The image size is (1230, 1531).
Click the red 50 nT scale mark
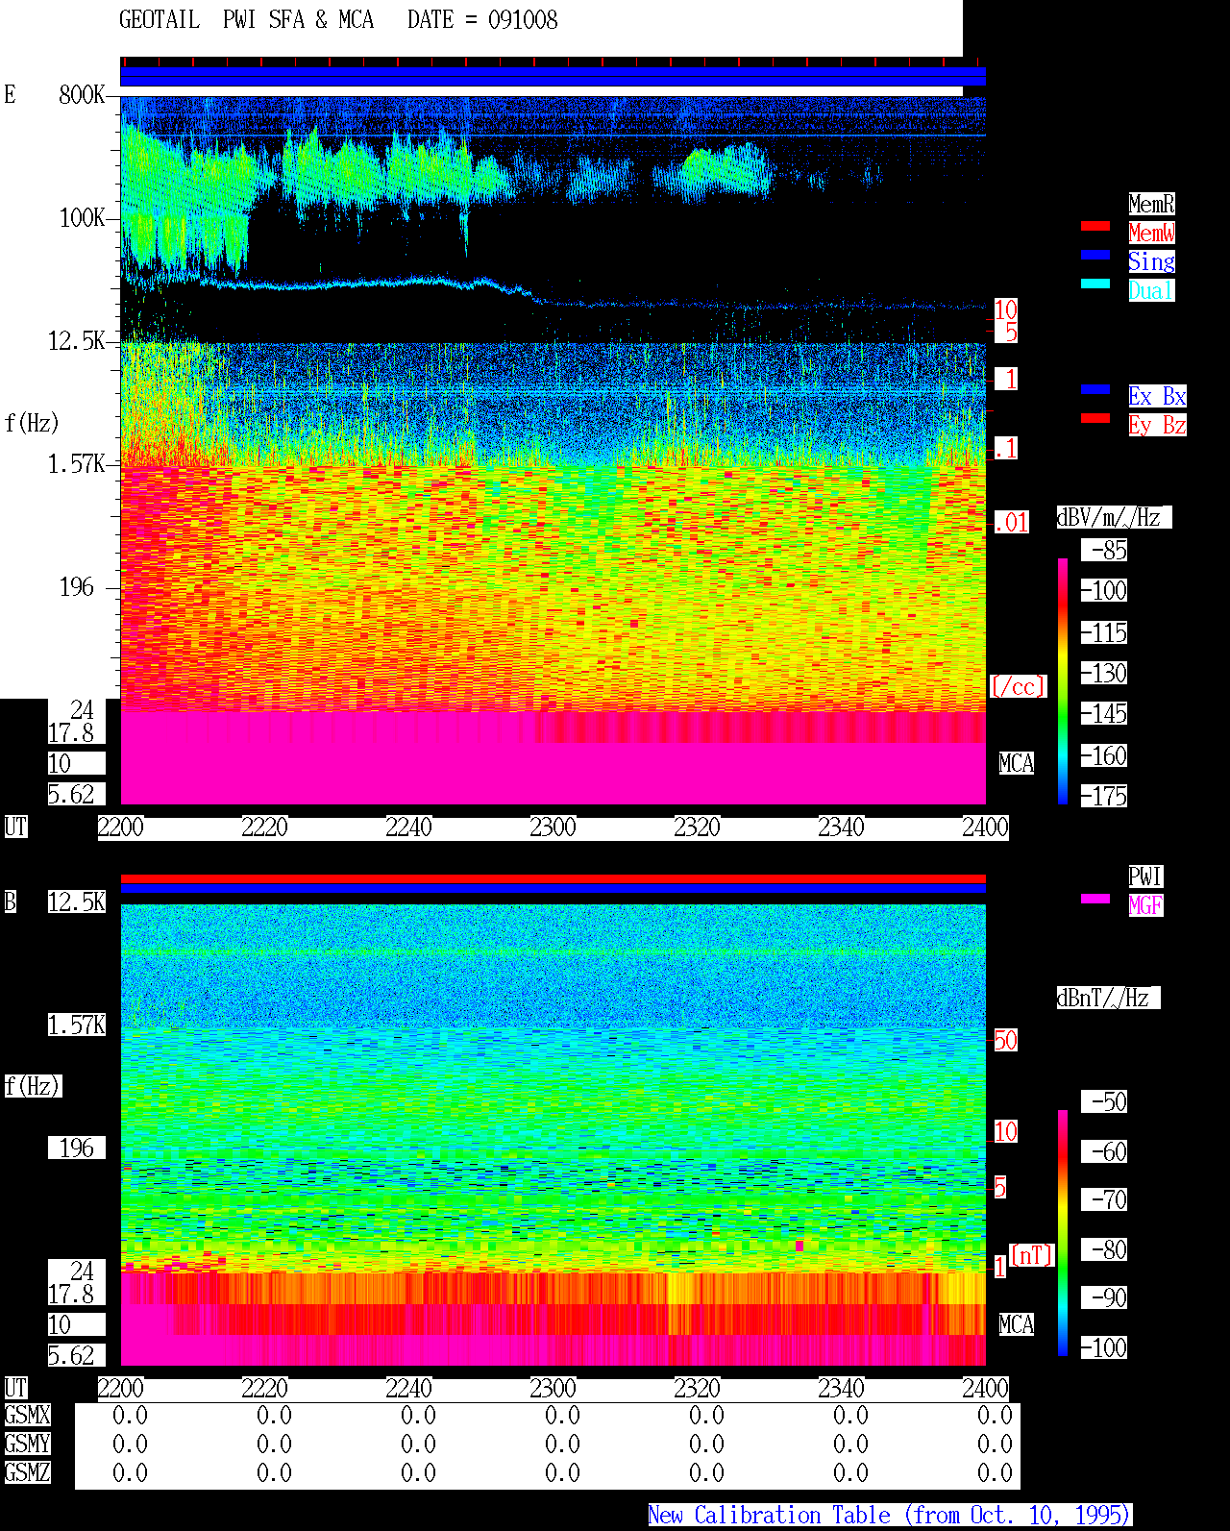pyautogui.click(x=1005, y=1040)
